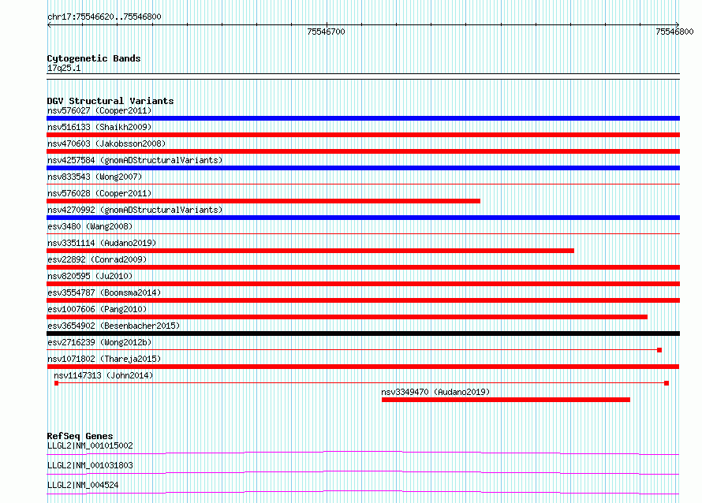Click the Cytogenetic Bands track title
The image size is (702, 503).
coord(94,58)
